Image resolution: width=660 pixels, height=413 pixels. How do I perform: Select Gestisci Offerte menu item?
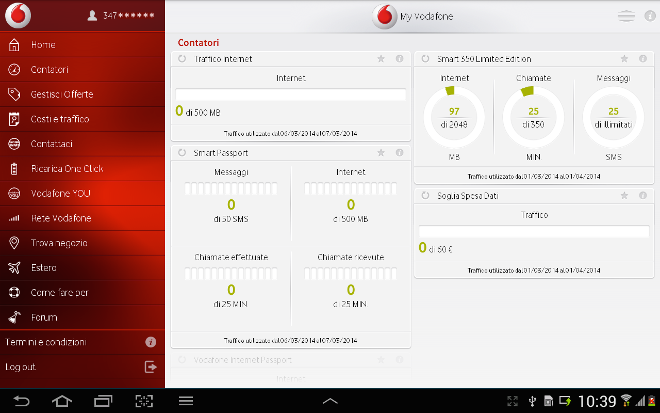(62, 94)
